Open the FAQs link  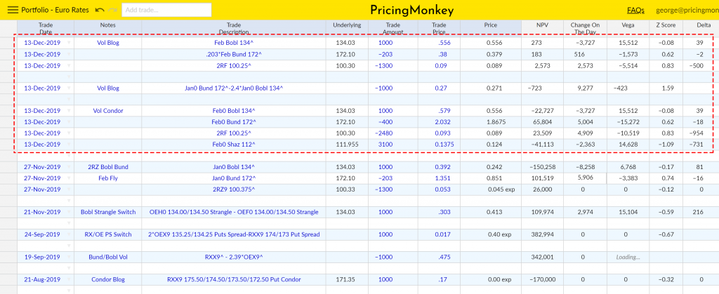pyautogui.click(x=635, y=10)
